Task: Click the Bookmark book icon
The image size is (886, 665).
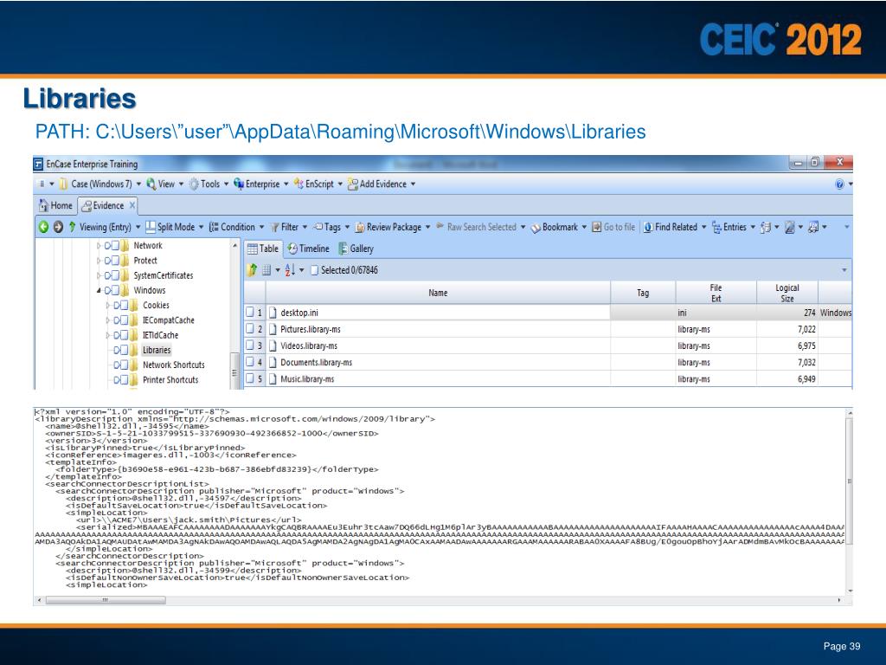Action: click(x=536, y=228)
